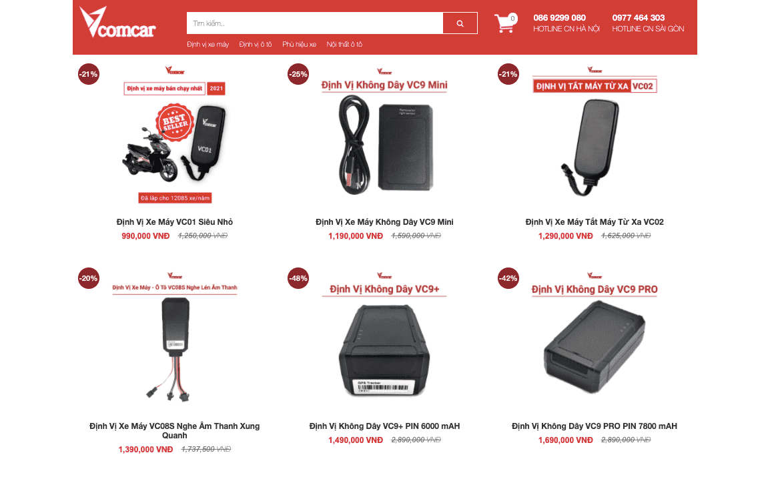Click the Vcomcar logo
The height and width of the screenshot is (491, 770).
tap(118, 22)
